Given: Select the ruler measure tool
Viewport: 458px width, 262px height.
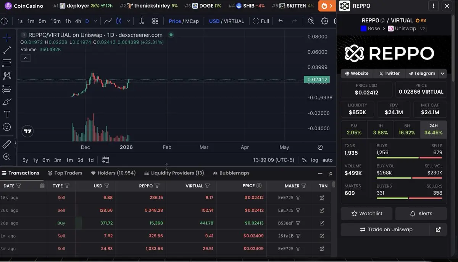Looking at the screenshot, I should [7, 144].
